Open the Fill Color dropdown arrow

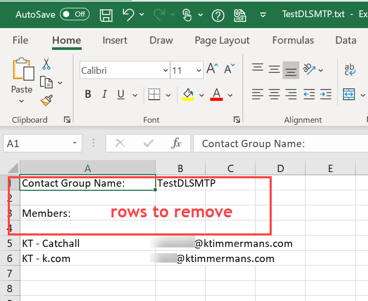click(x=201, y=95)
